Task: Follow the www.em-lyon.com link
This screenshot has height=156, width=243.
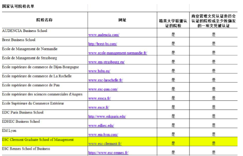Action: click(103, 135)
